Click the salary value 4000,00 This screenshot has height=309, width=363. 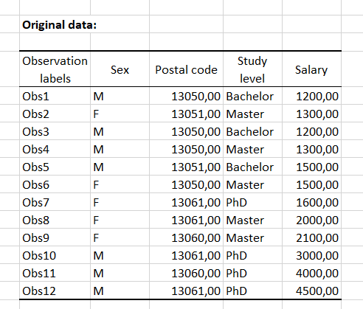tap(311, 273)
